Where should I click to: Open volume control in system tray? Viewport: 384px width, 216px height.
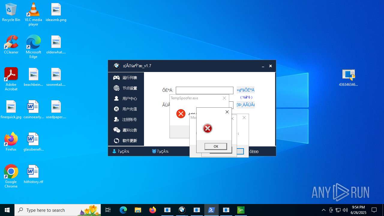pos(345,210)
